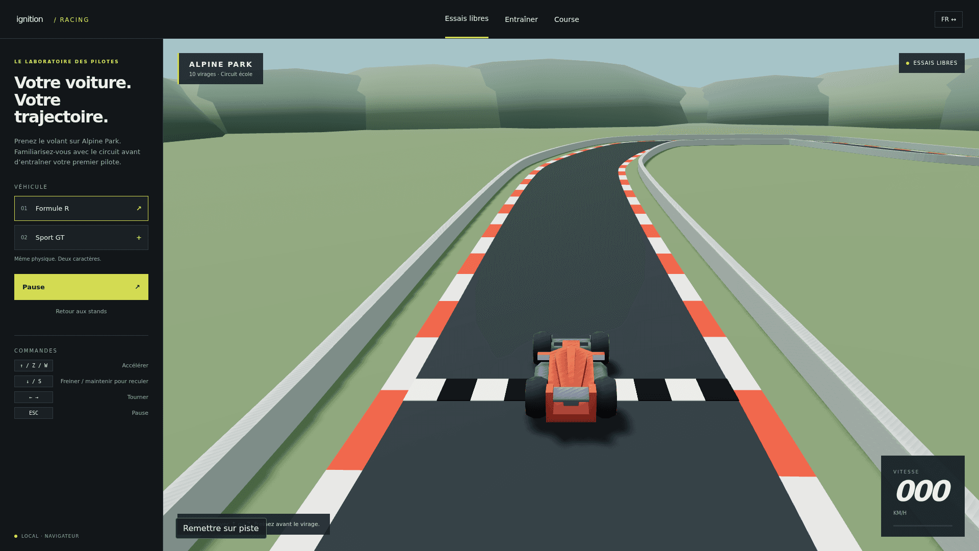Switch to the Entraîner tab
This screenshot has height=551, width=979.
click(521, 19)
